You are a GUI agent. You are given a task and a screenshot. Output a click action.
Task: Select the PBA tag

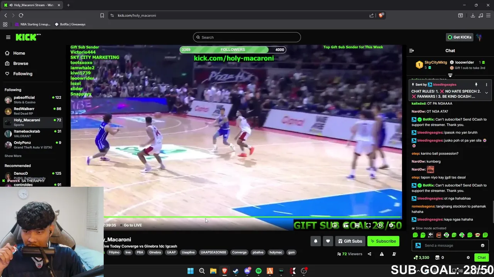click(140, 252)
